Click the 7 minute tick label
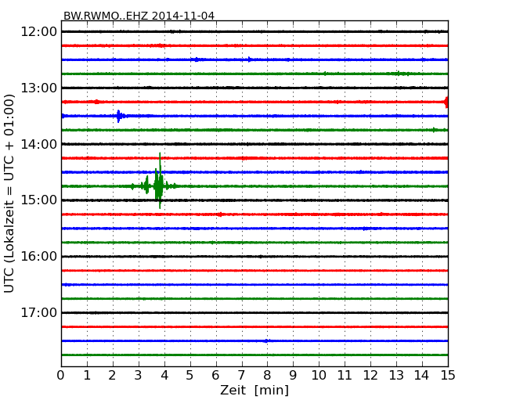Screen dimensions: 509x407 (x=241, y=376)
